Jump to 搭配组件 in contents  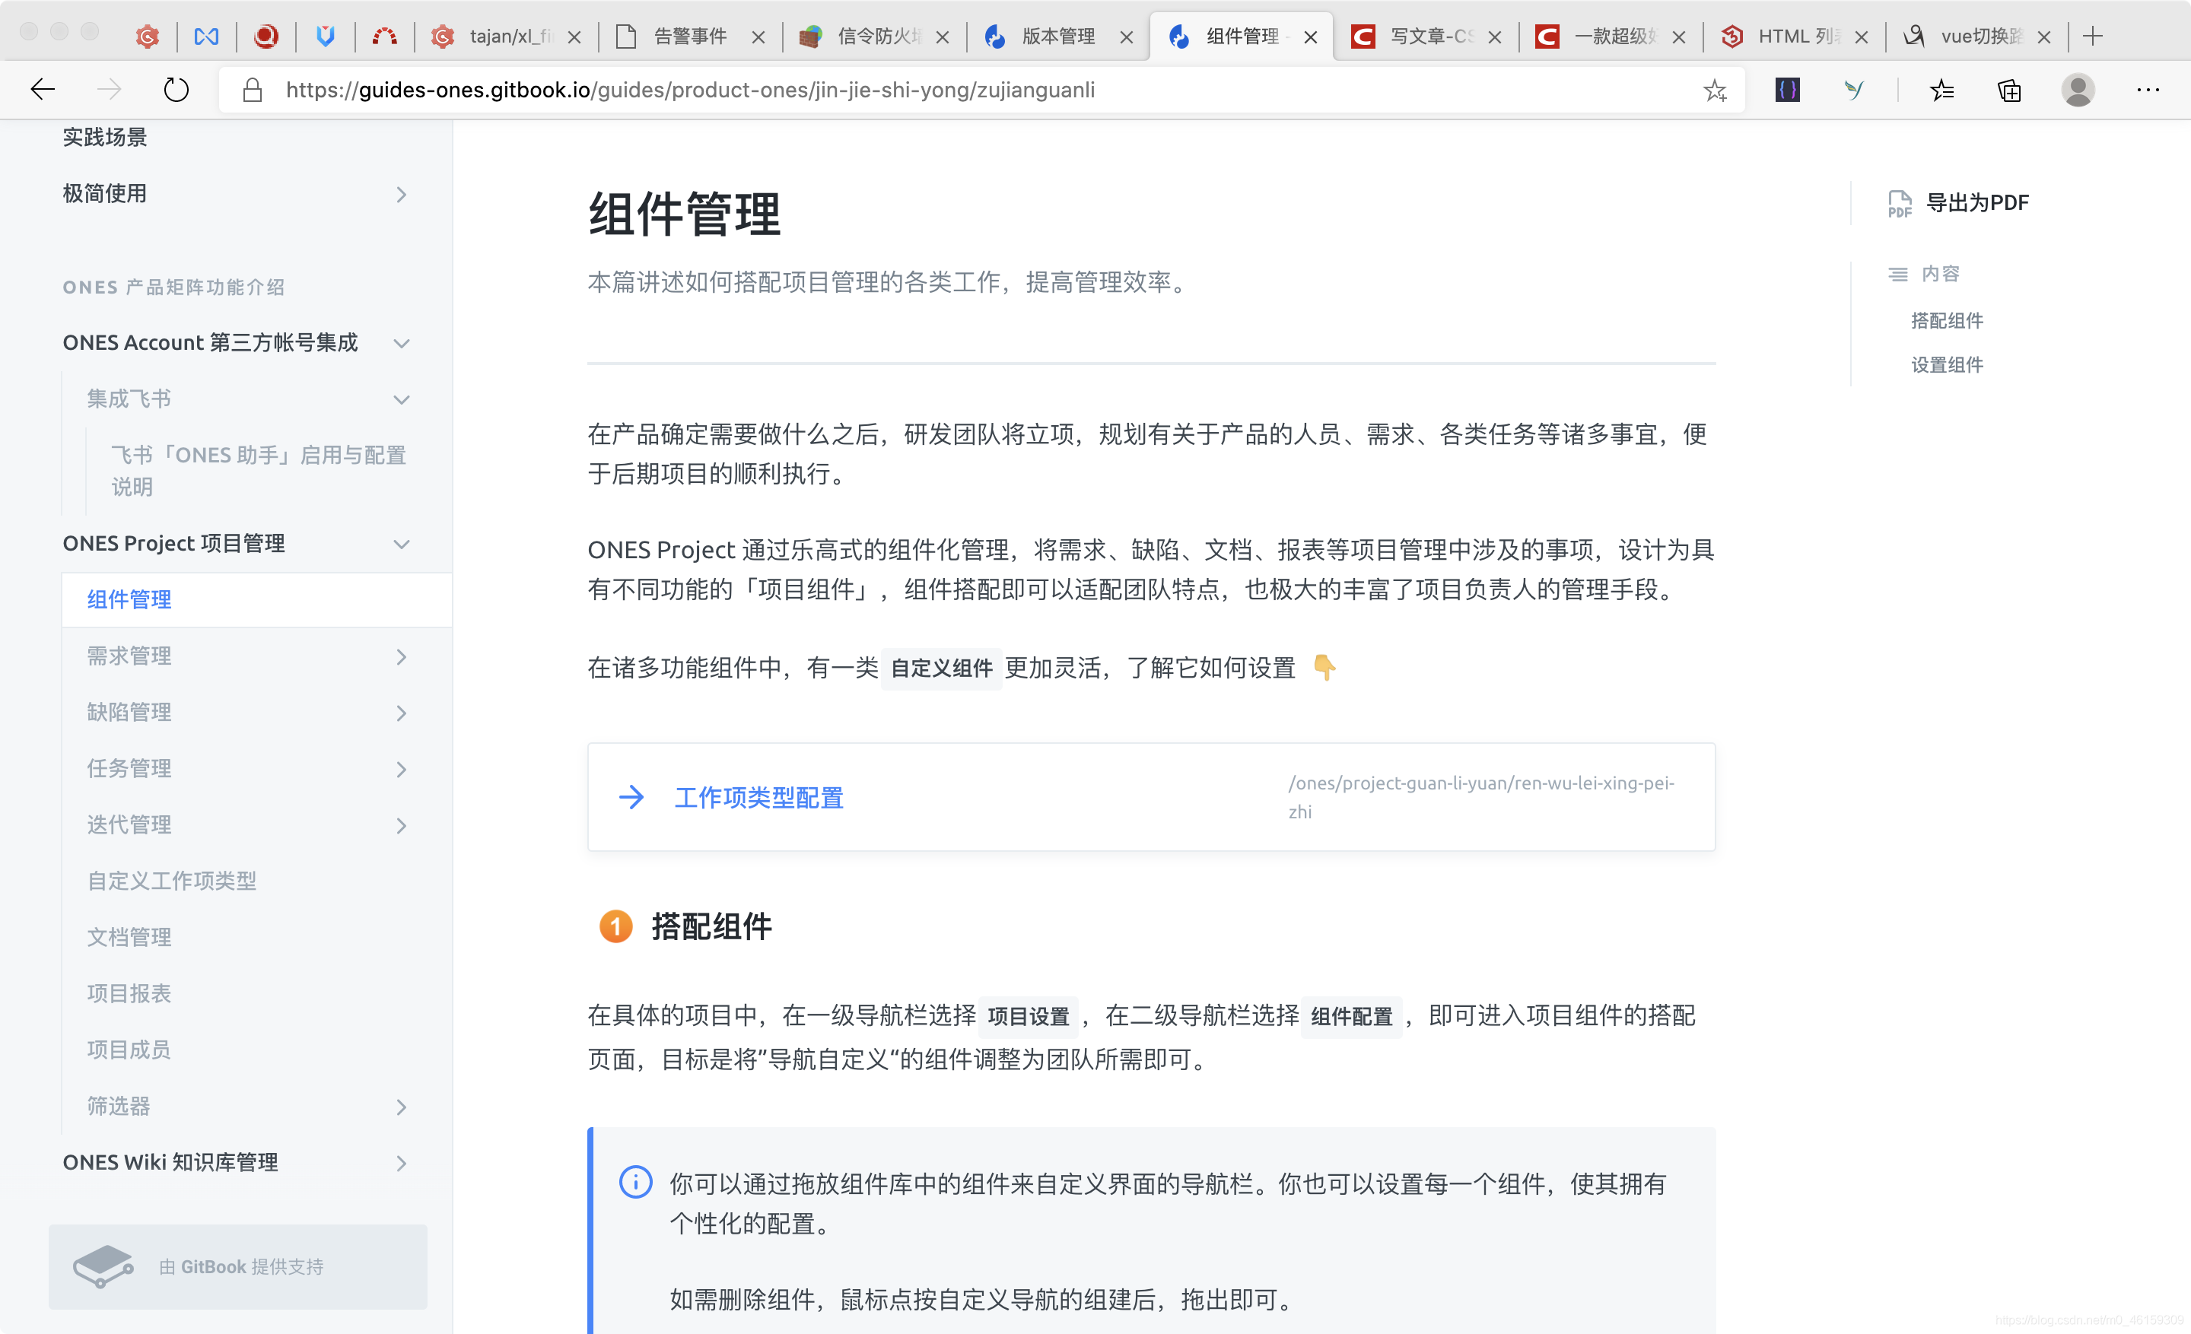[1947, 321]
